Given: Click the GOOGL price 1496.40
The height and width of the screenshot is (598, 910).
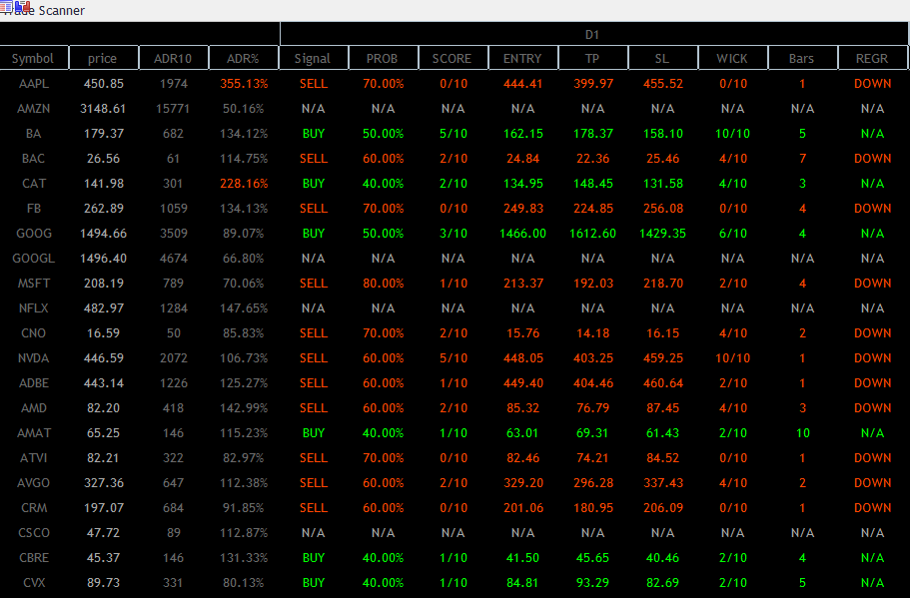Looking at the screenshot, I should point(103,259).
